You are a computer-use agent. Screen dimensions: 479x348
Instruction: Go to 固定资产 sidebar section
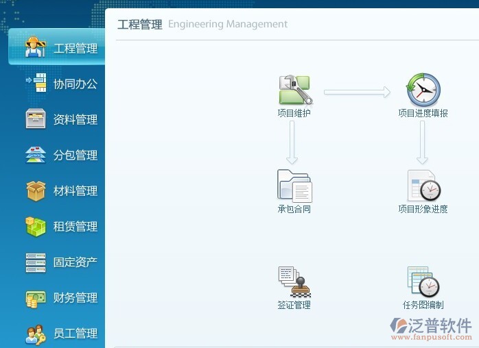pos(75,262)
